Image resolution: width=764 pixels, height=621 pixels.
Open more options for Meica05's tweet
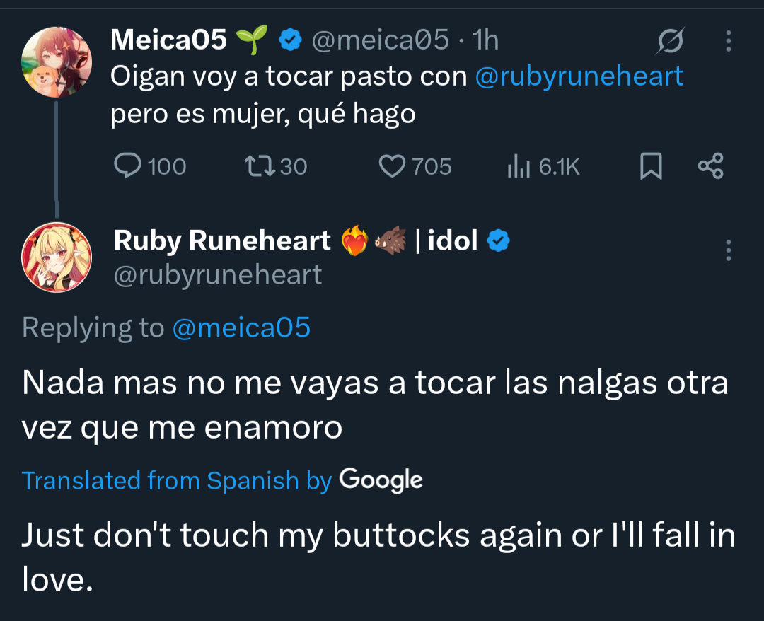pos(729,42)
